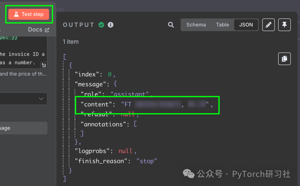
Task: Click the green success checkmark icon
Action: coord(101,25)
